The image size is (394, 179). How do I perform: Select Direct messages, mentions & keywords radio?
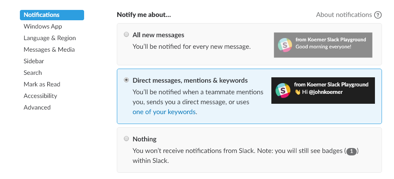[x=126, y=80]
